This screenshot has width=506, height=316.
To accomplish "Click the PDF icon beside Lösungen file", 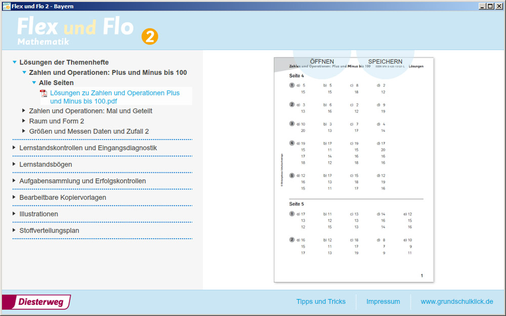I will [x=43, y=94].
